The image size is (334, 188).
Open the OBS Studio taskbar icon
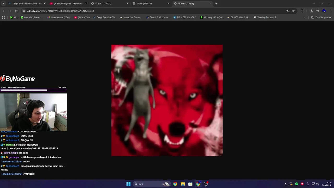pos(206,184)
